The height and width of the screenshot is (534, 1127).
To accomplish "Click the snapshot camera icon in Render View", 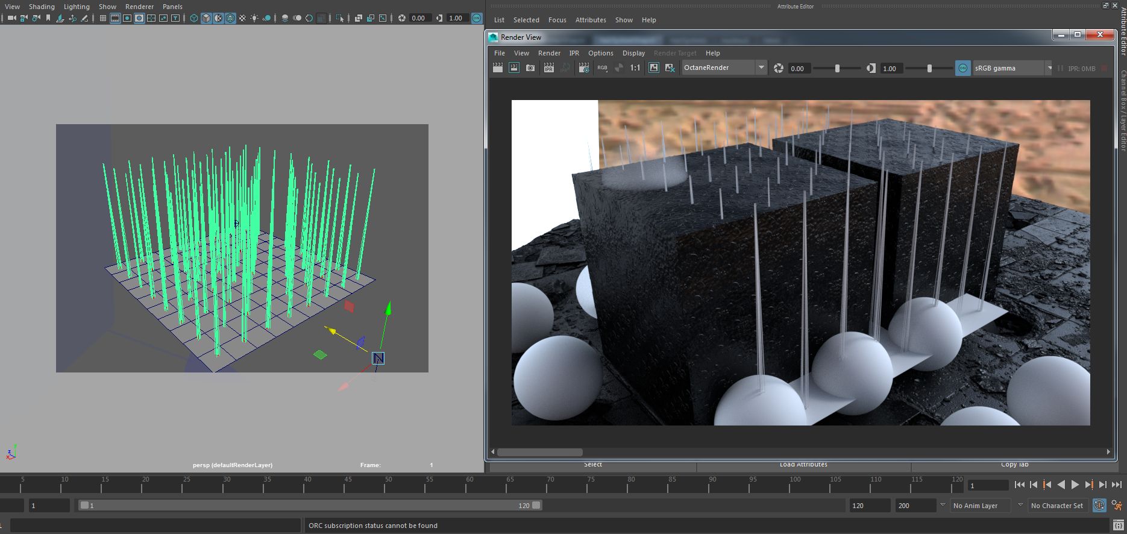I will [x=530, y=68].
